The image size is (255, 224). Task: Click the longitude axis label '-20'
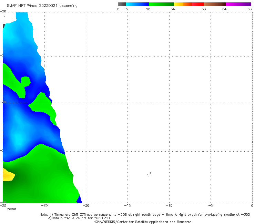coord(86,205)
